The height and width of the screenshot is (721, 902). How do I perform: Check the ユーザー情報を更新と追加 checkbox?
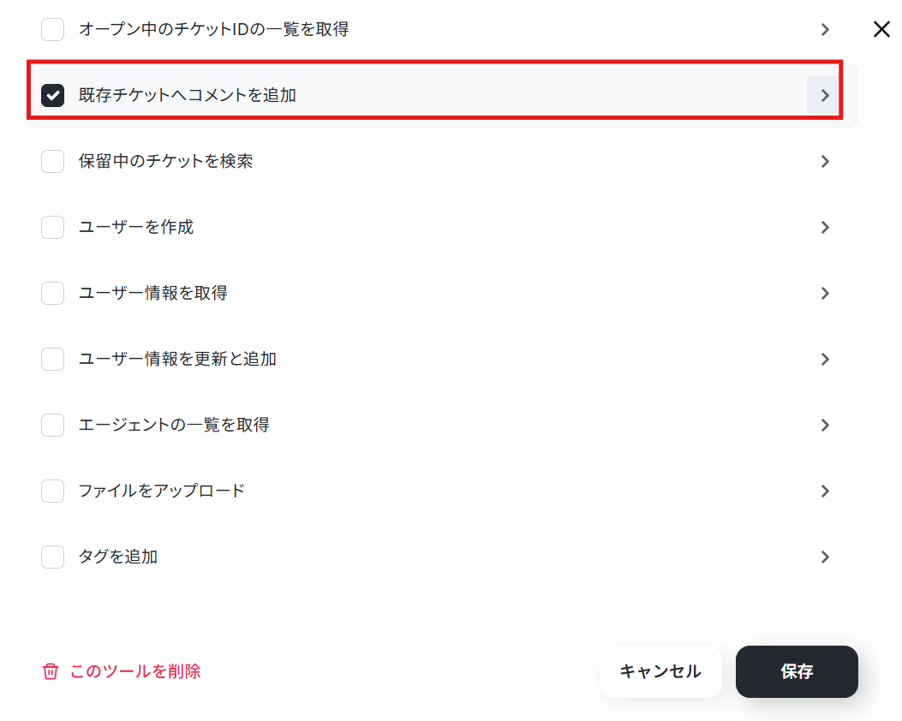[x=53, y=360]
